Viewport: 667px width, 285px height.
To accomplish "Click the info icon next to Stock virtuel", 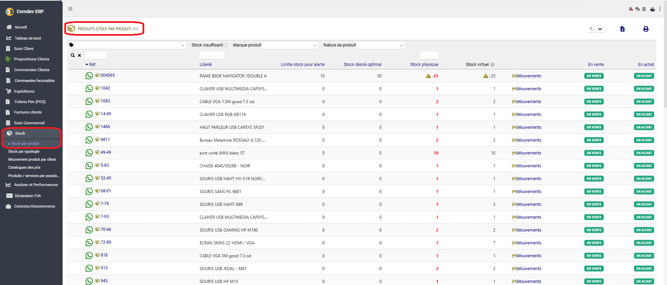I will [493, 65].
